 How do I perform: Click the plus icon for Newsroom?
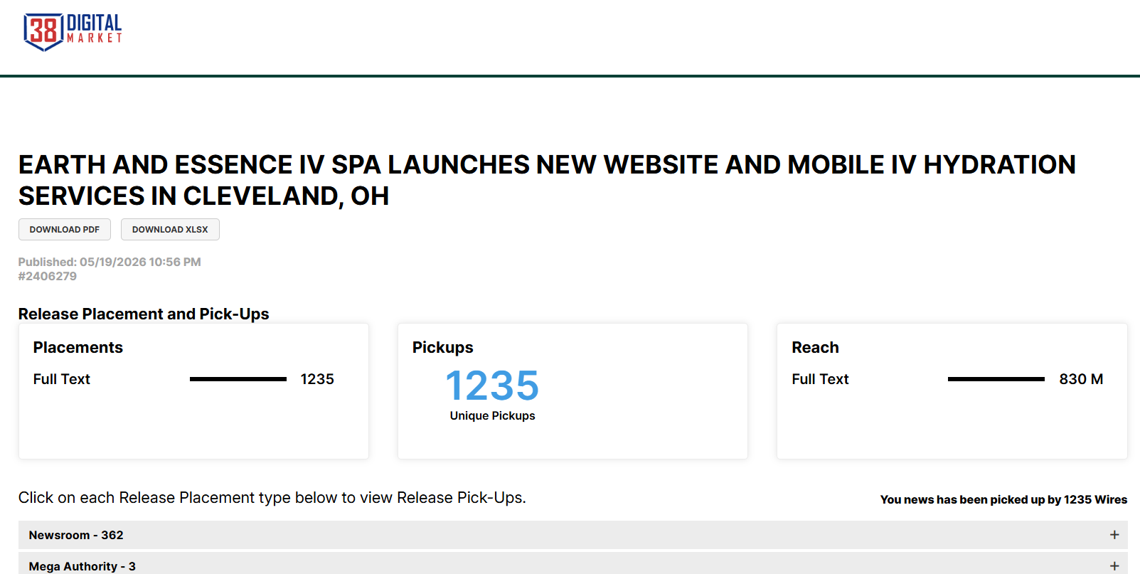click(x=1114, y=535)
